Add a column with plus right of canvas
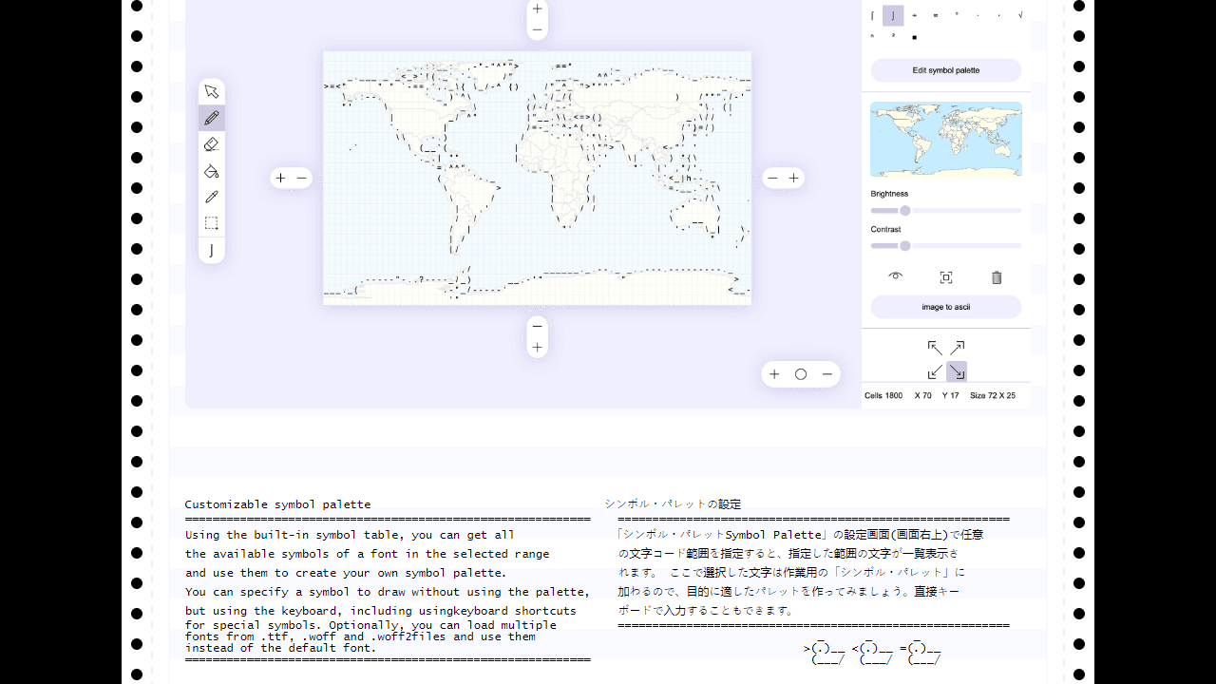Image resolution: width=1216 pixels, height=684 pixels. click(x=794, y=178)
